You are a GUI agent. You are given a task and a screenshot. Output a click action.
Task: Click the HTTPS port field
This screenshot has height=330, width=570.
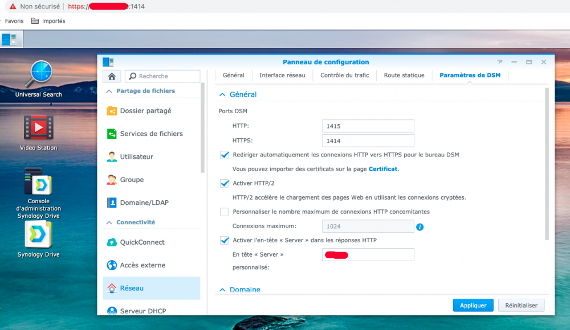(368, 141)
